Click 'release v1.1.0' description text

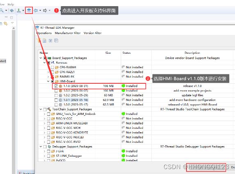[x=192, y=86]
